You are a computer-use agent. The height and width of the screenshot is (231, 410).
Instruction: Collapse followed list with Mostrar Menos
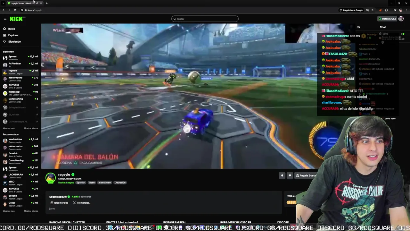pyautogui.click(x=31, y=128)
